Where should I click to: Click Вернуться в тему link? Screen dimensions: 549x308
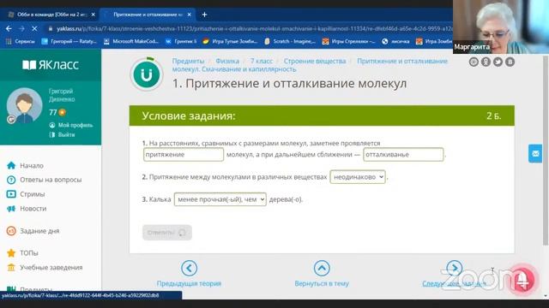click(322, 283)
